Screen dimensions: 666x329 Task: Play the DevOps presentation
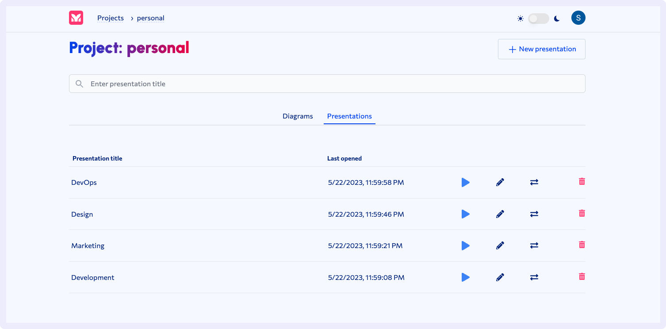[x=465, y=182]
